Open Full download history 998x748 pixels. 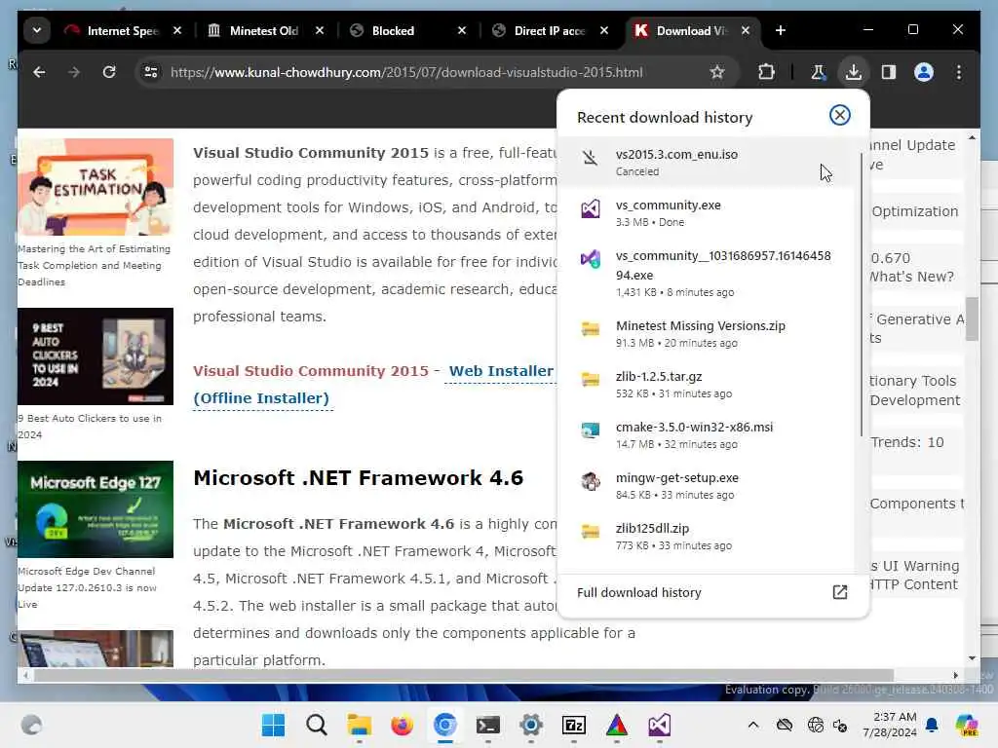point(712,592)
